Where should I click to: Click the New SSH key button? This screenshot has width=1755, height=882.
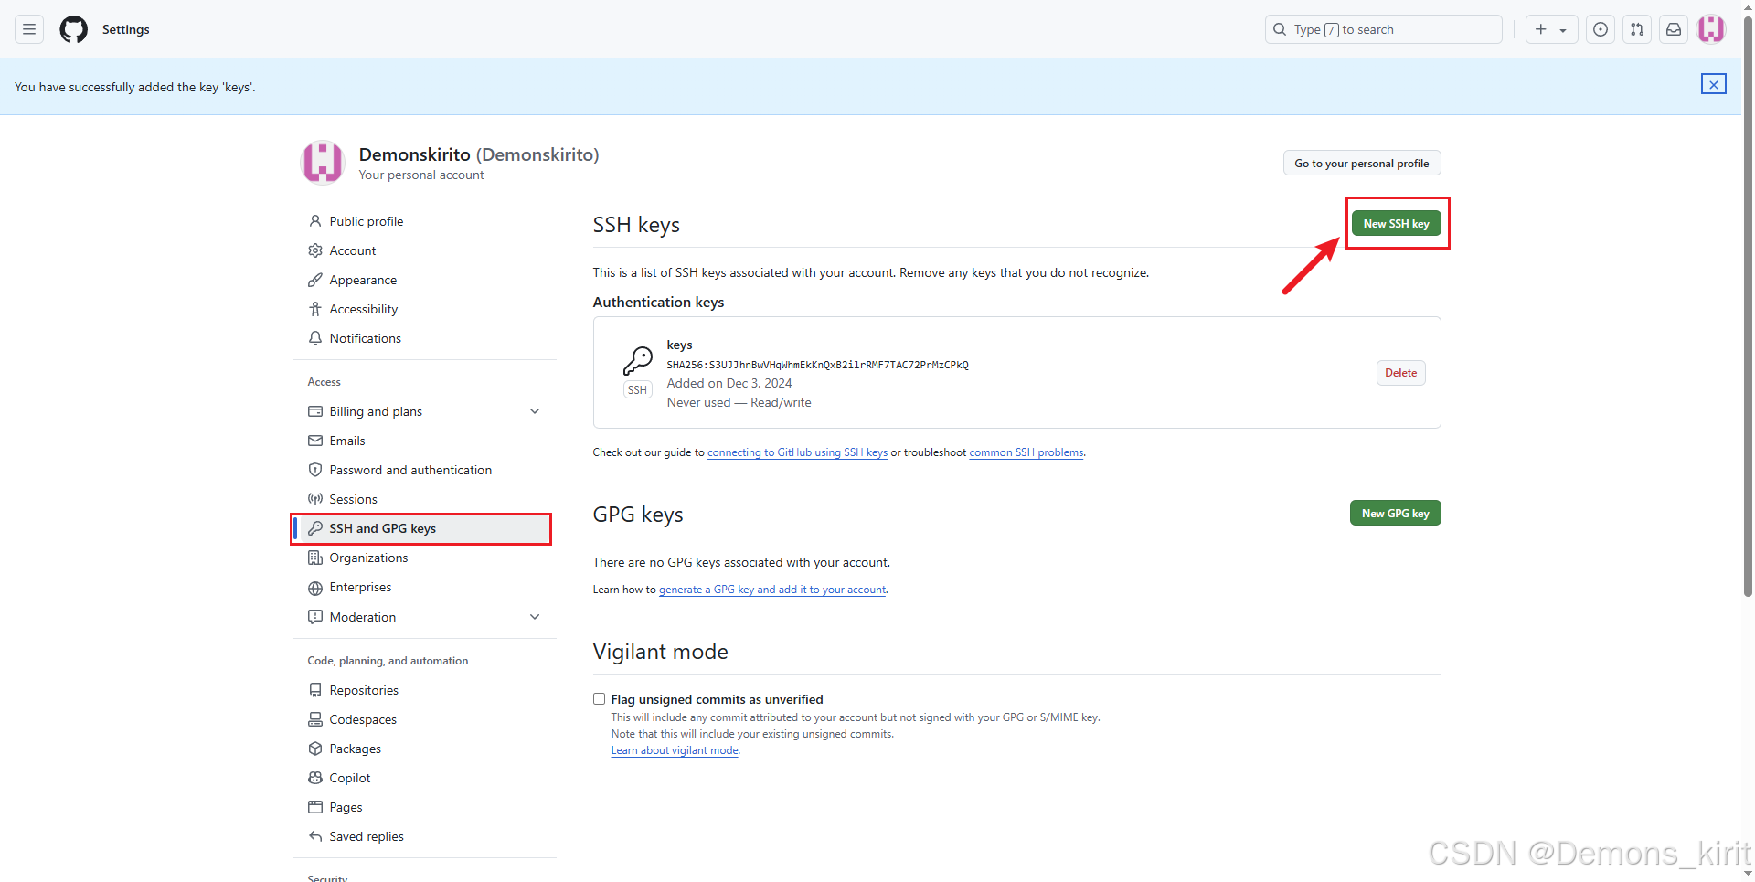(1397, 223)
